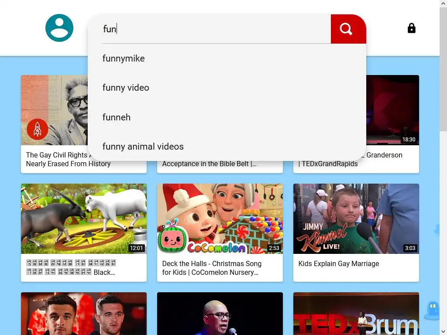Open the teal user profile avatar
This screenshot has height=335, width=447.
[59, 28]
